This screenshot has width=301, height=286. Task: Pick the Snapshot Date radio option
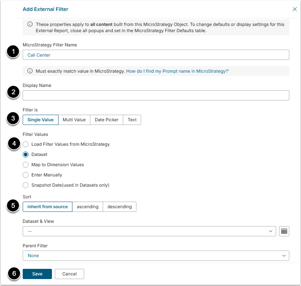[x=26, y=185]
